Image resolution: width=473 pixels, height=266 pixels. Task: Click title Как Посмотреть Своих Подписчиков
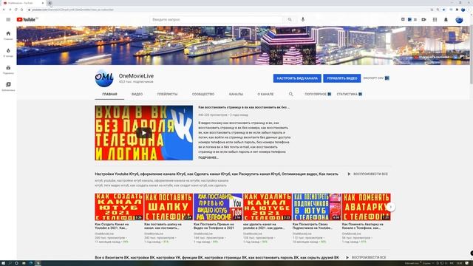(313, 226)
